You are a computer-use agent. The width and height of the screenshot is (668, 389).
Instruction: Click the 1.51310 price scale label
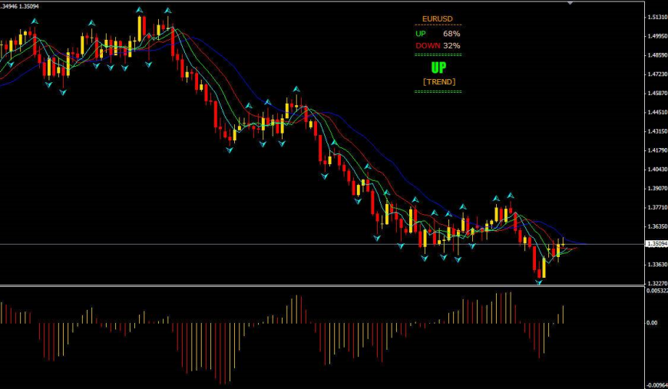657,17
